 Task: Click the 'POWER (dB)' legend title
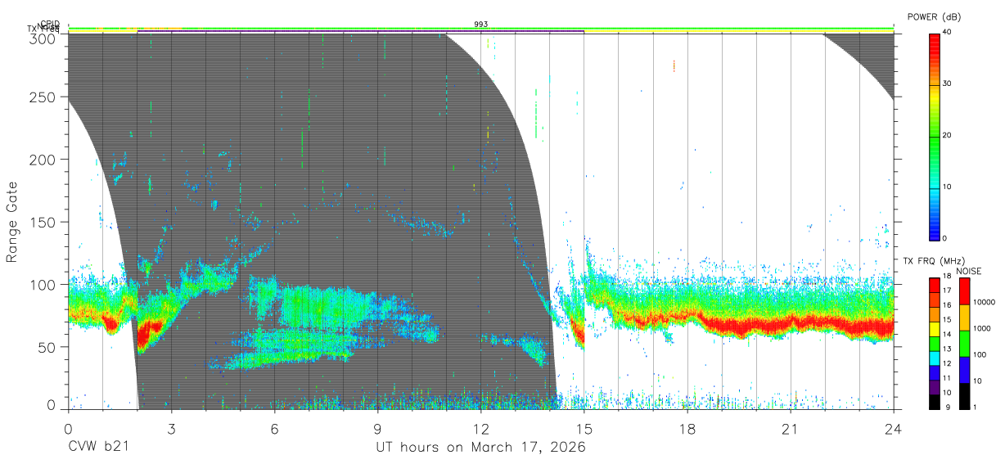933,17
